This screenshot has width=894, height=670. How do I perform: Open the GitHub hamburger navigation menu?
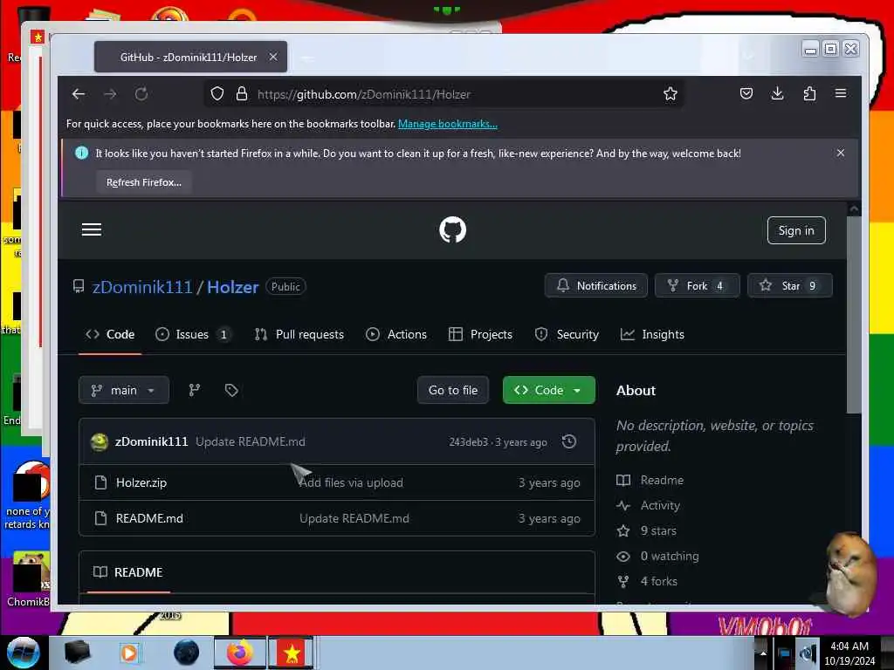pos(91,229)
